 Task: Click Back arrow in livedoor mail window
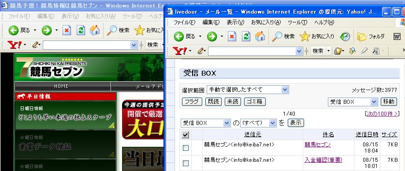coord(179,36)
